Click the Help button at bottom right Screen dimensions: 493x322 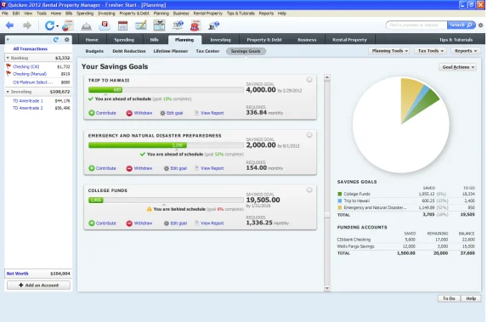coord(471,298)
